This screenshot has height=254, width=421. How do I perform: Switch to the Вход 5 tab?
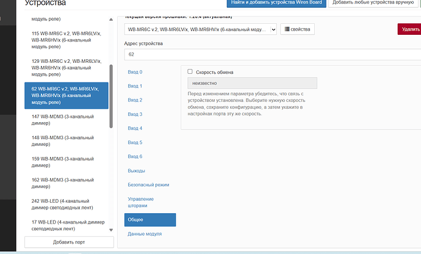pyautogui.click(x=135, y=142)
